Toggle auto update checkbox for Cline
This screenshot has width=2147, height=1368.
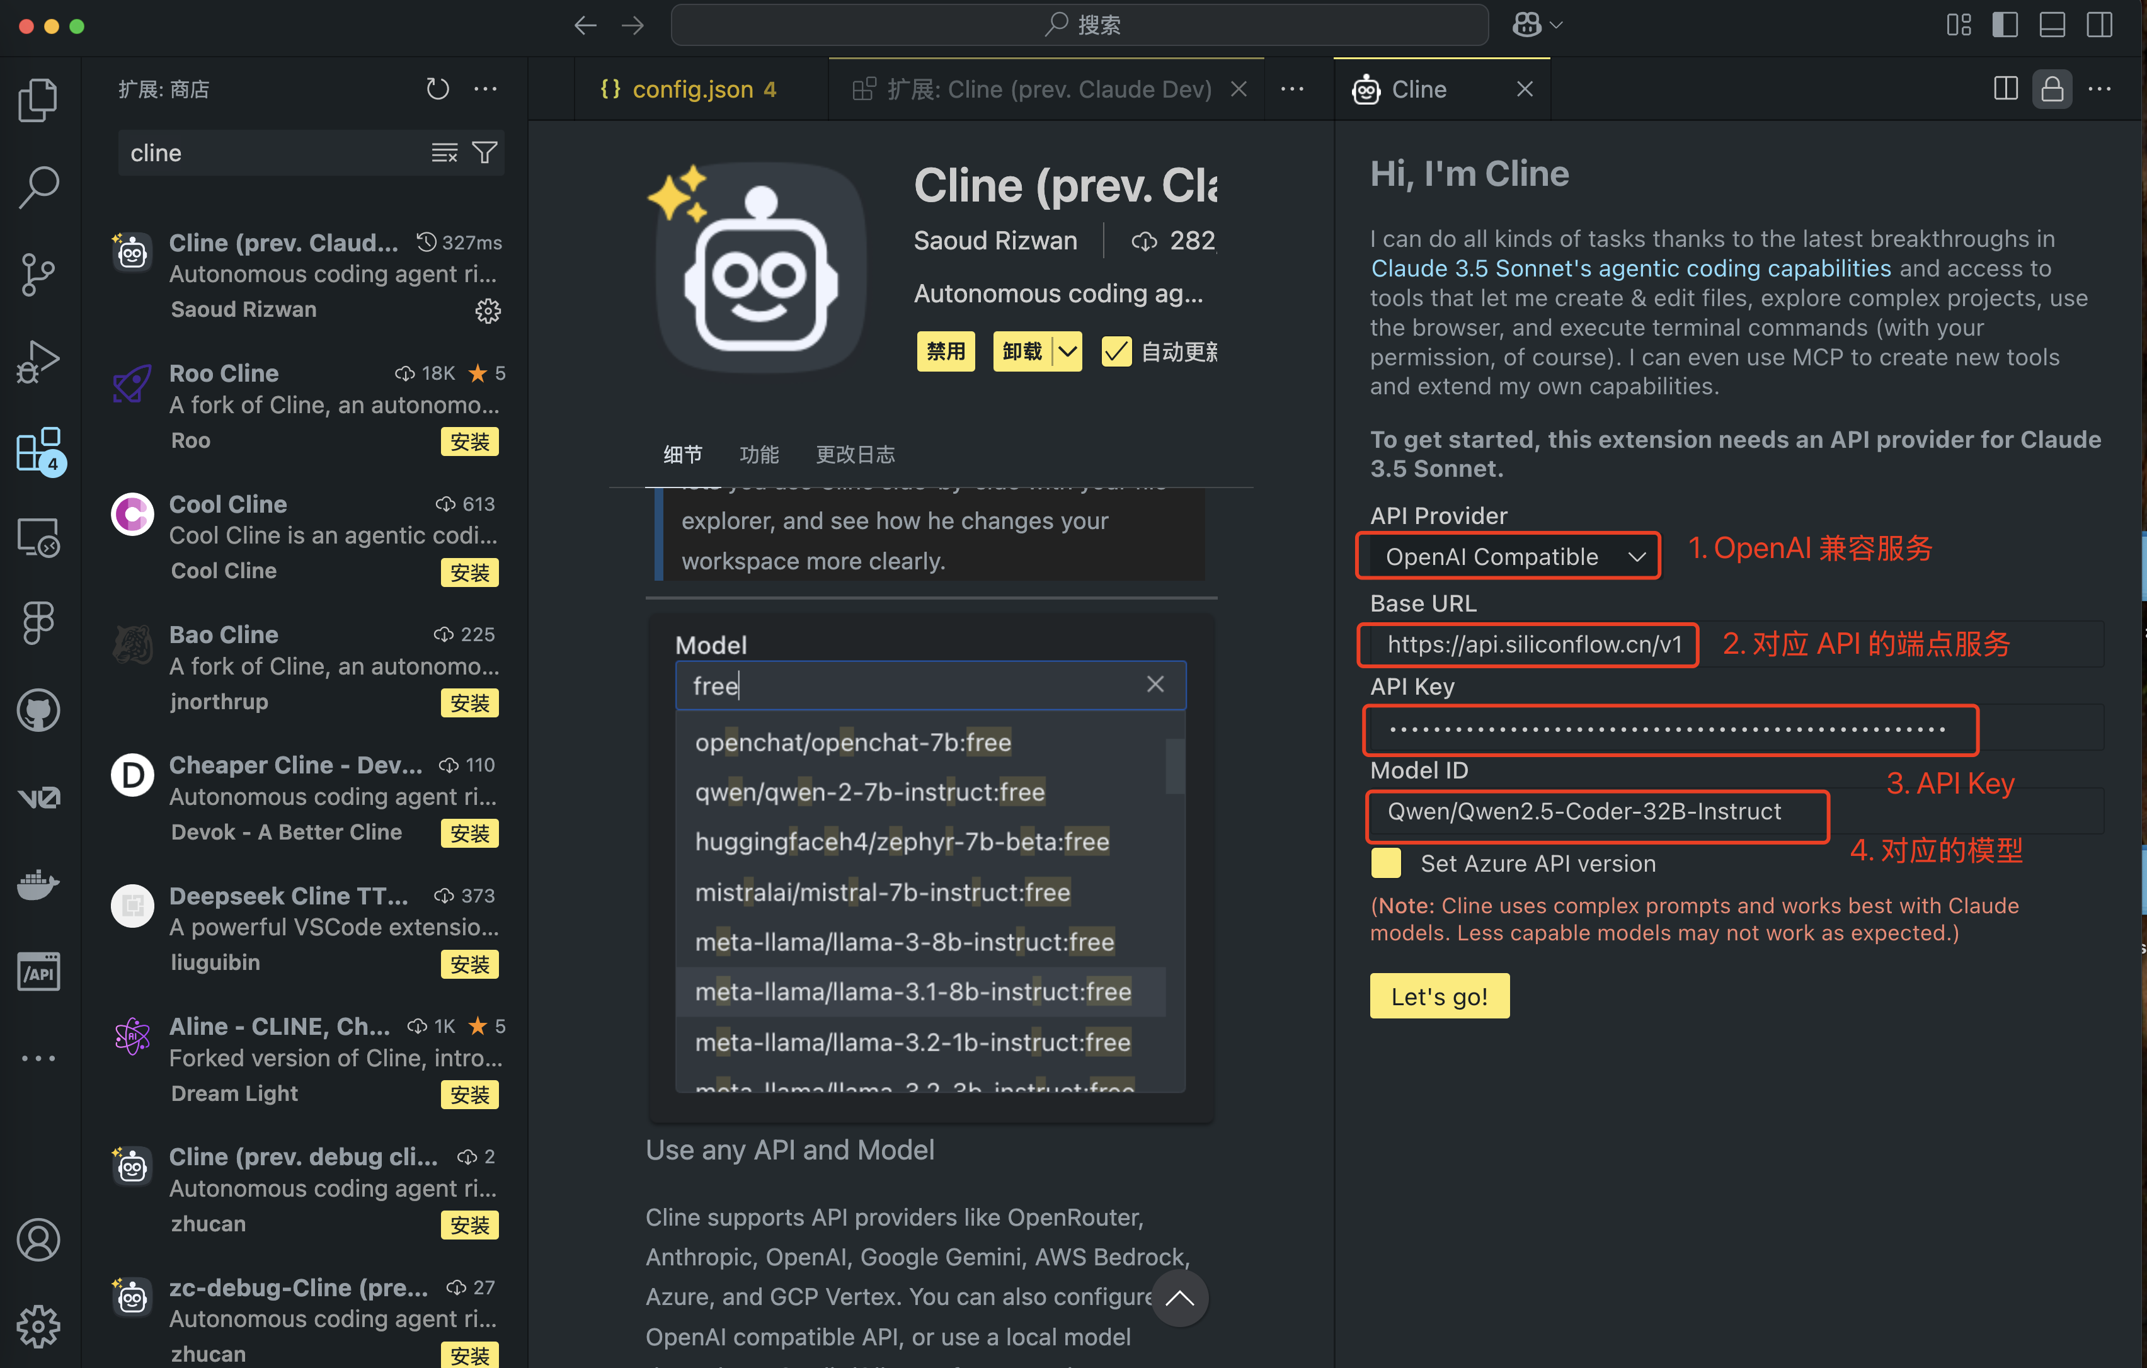(1116, 351)
